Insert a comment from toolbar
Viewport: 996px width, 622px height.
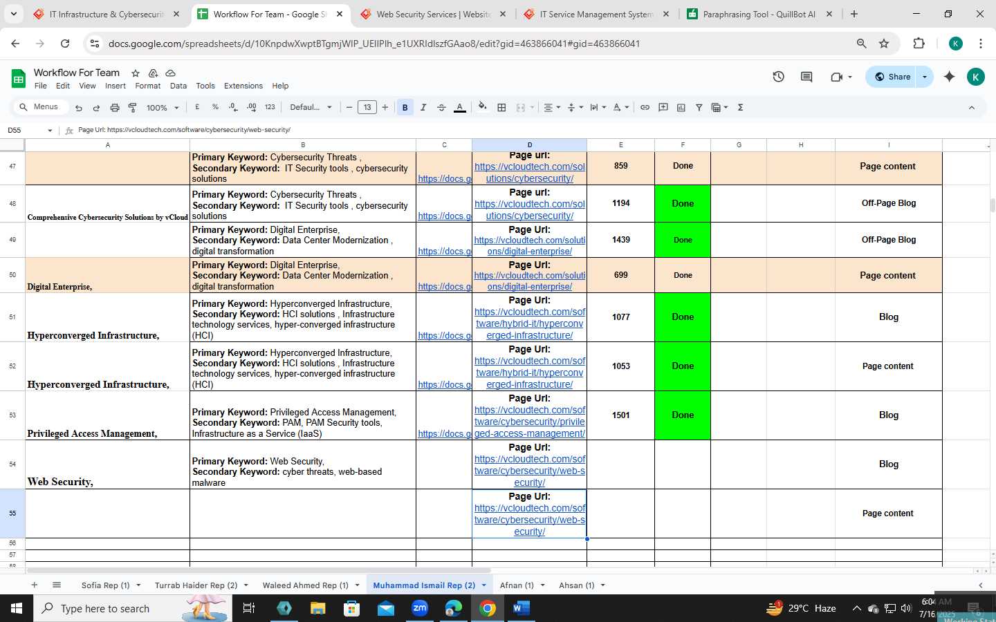663,107
